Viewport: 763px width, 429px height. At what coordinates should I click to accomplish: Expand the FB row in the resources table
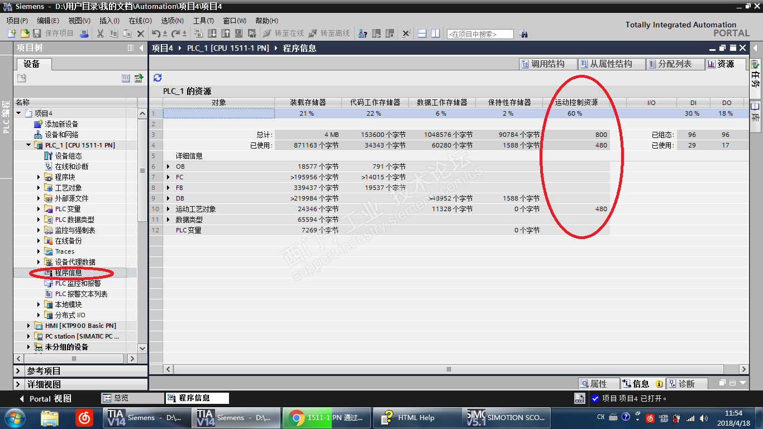(x=169, y=188)
